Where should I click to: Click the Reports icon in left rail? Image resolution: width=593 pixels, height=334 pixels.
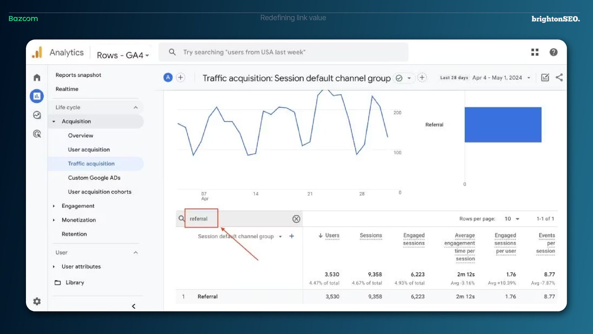37,96
